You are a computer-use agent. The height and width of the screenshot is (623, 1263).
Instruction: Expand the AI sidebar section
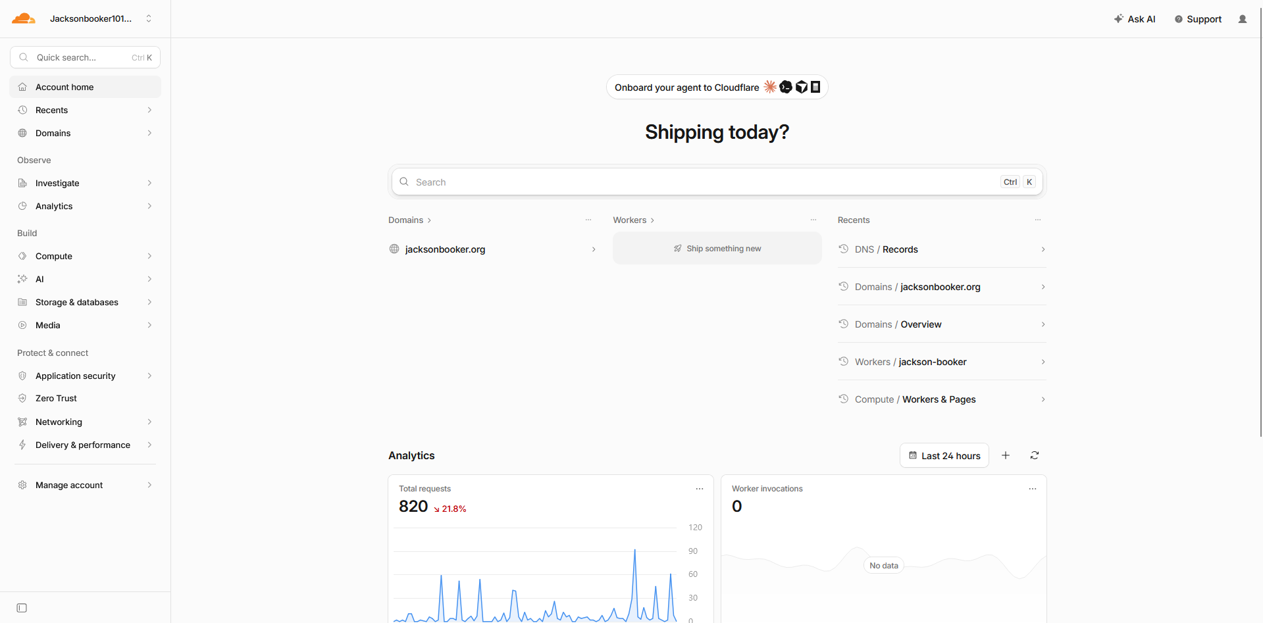point(86,279)
